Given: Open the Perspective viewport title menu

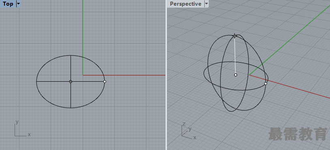Looking at the screenshot, I should [x=186, y=4].
